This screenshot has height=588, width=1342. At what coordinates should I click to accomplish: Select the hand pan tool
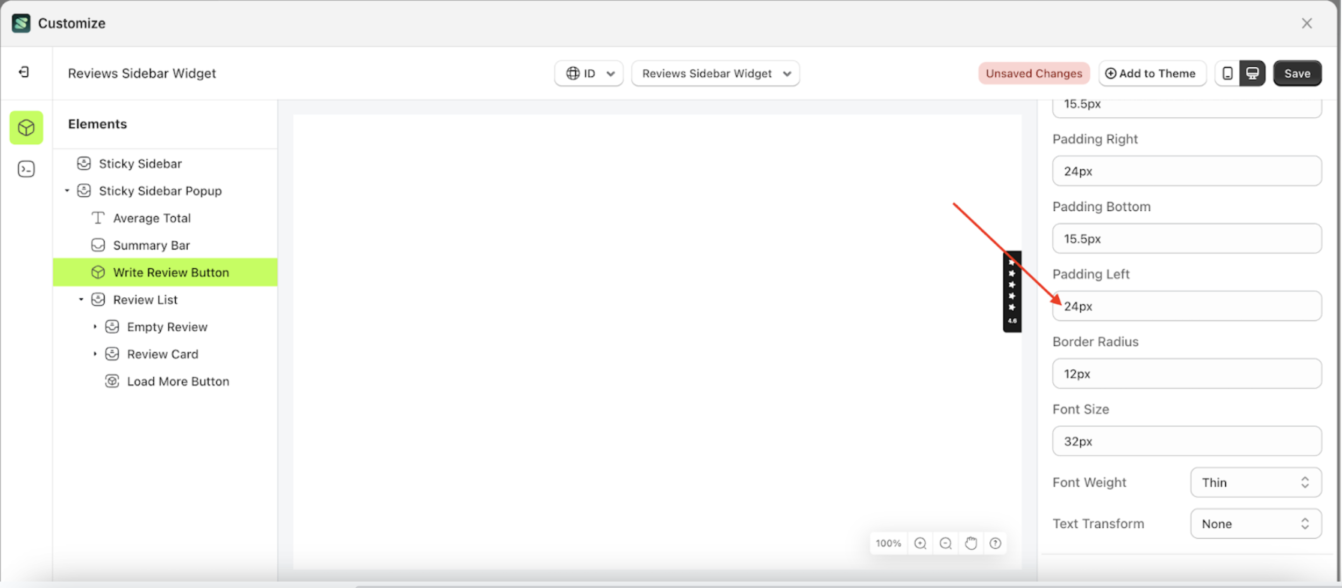pos(970,543)
